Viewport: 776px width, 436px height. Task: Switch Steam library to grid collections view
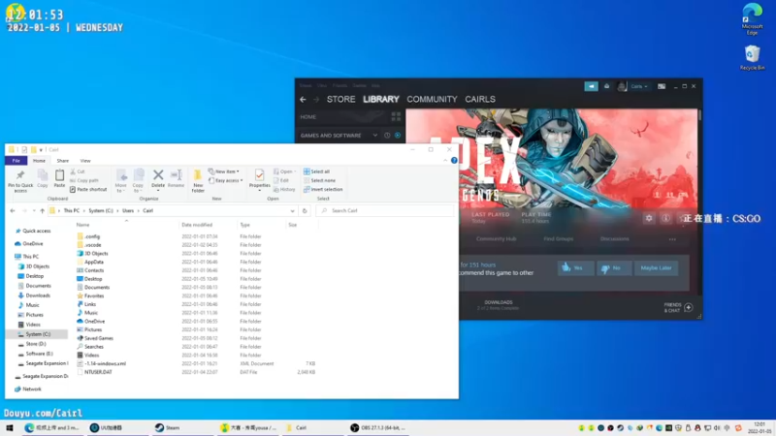pyautogui.click(x=396, y=116)
